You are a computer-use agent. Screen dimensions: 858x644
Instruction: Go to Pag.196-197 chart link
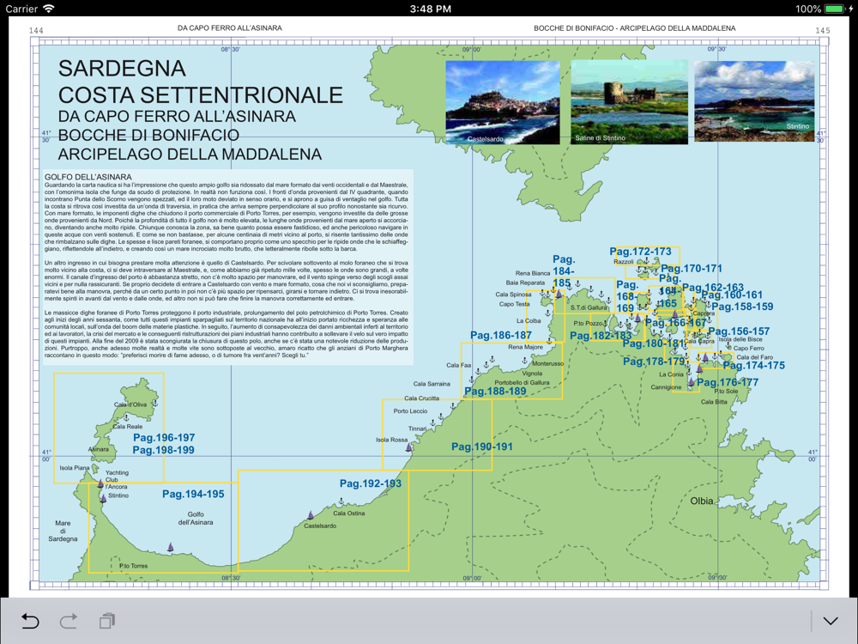pos(164,438)
